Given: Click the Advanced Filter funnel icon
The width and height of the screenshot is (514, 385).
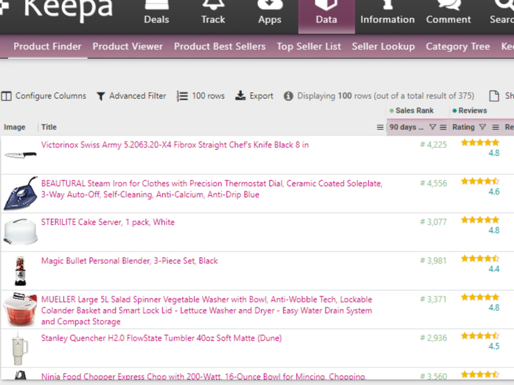Looking at the screenshot, I should coord(101,97).
